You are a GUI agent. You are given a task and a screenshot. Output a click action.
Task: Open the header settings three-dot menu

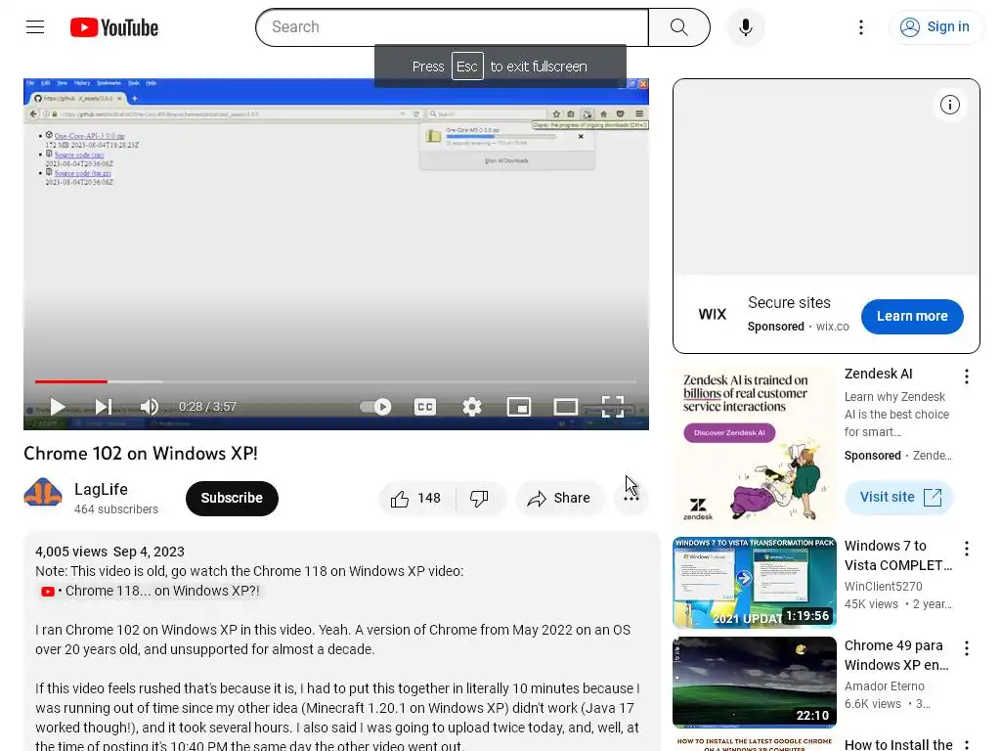[x=861, y=27]
